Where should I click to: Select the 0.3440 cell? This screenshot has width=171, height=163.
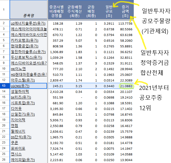click(x=109, y=86)
